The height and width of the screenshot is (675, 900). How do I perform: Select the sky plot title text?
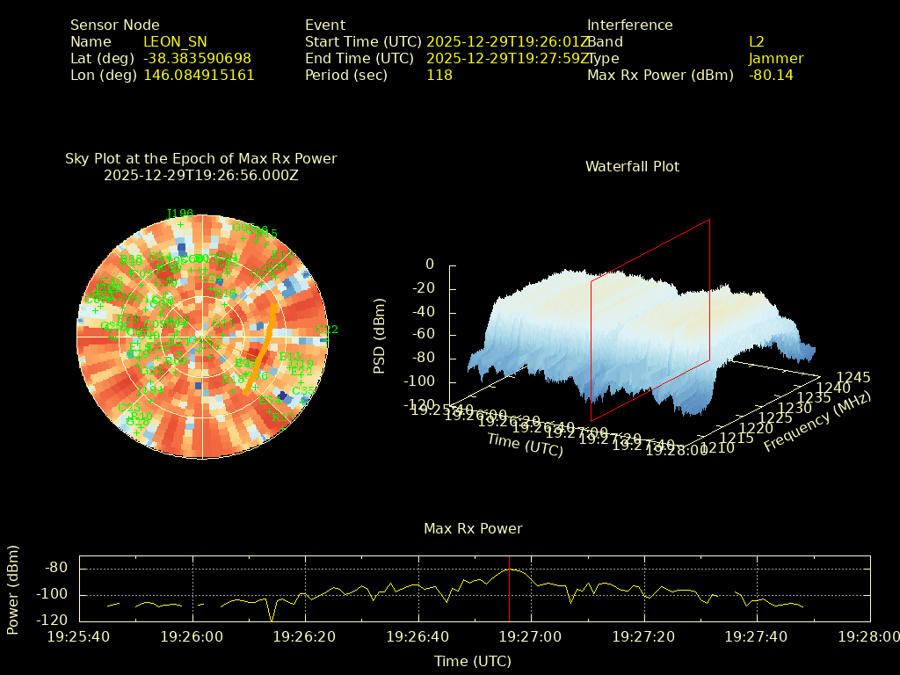pos(201,159)
